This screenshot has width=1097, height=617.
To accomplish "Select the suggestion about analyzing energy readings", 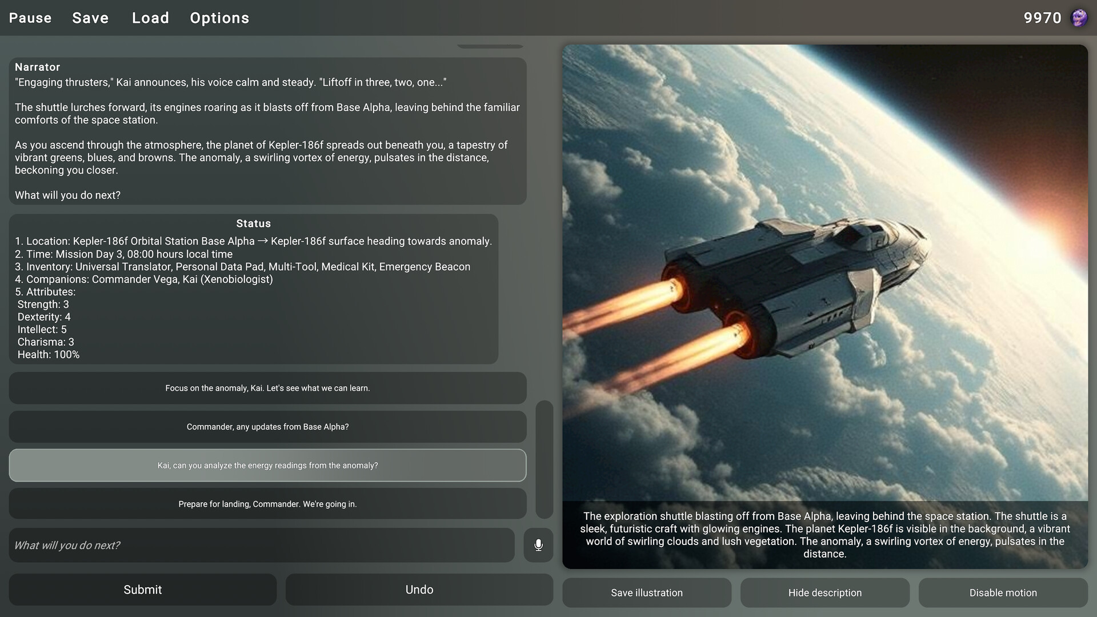I will coord(267,465).
